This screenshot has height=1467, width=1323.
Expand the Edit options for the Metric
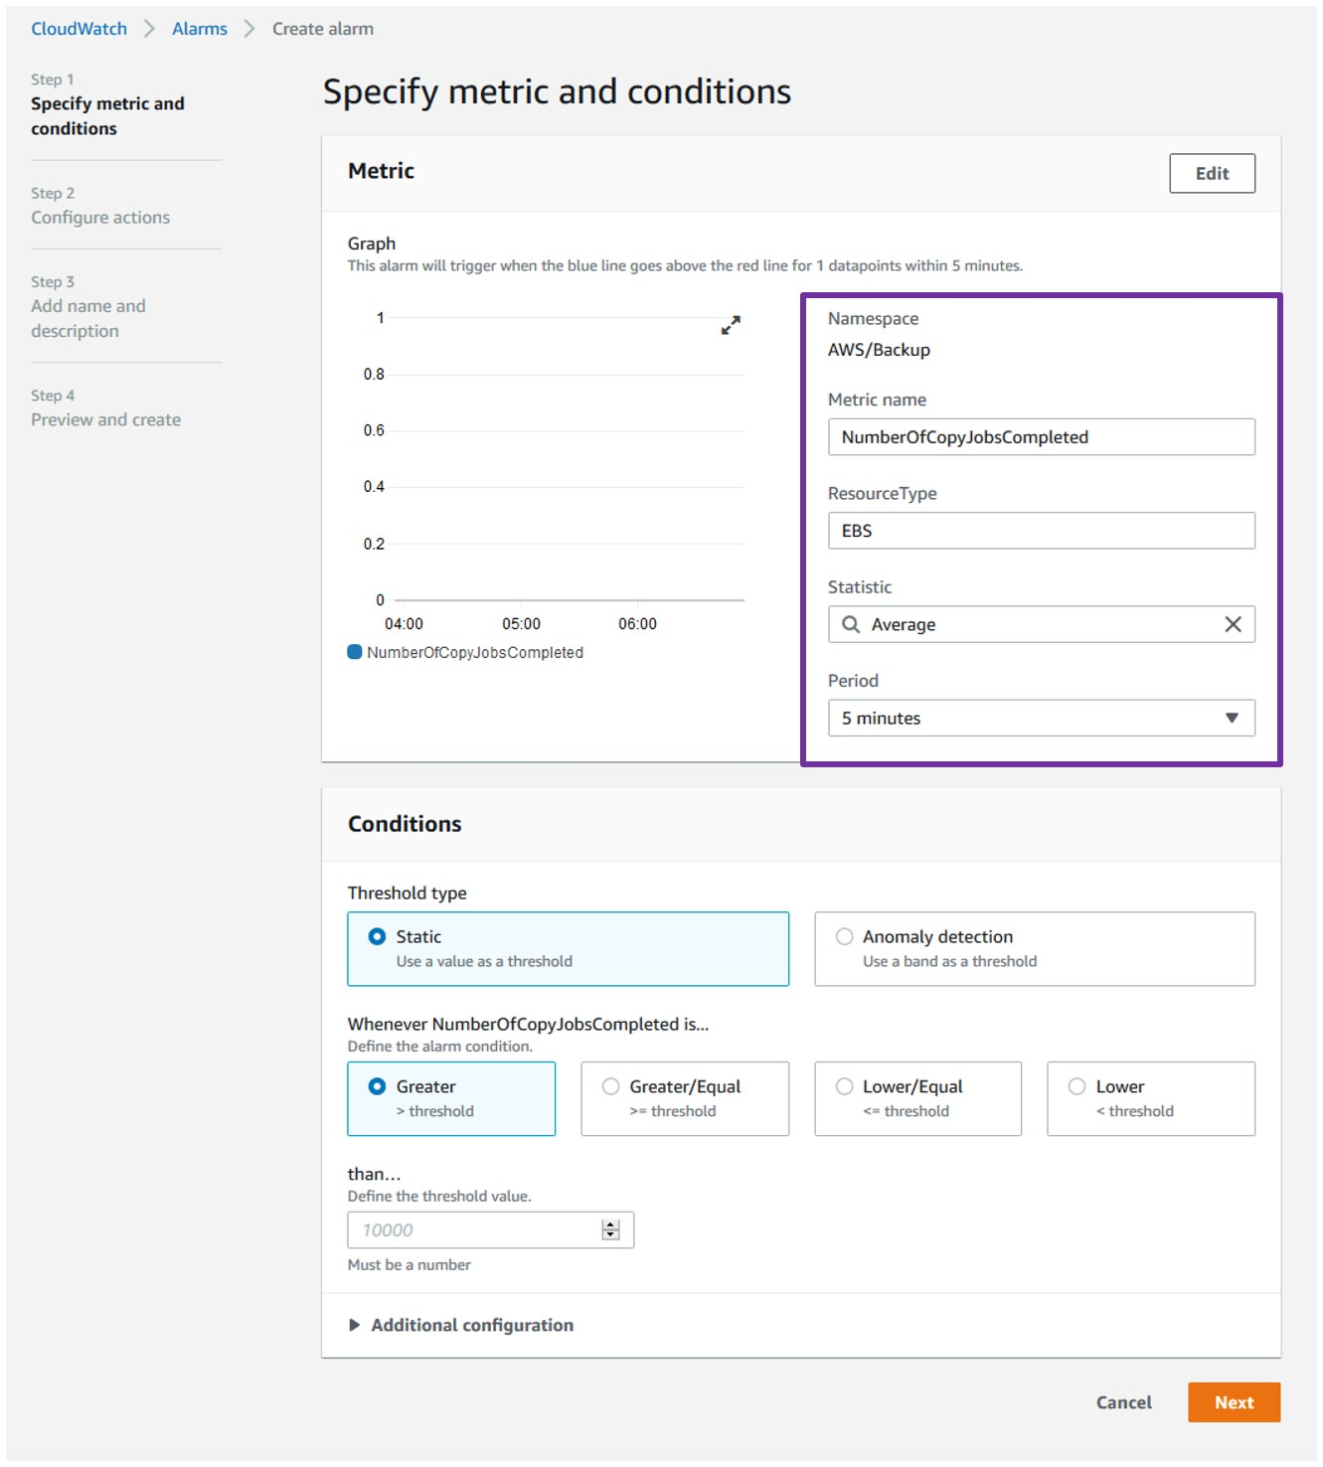click(x=1212, y=173)
